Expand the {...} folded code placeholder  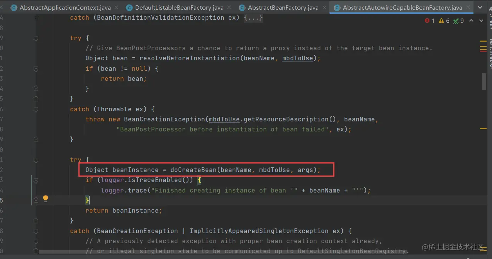pyautogui.click(x=253, y=18)
